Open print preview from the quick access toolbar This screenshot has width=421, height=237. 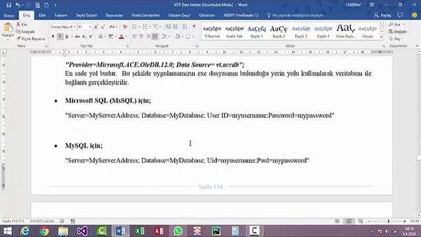(x=37, y=5)
